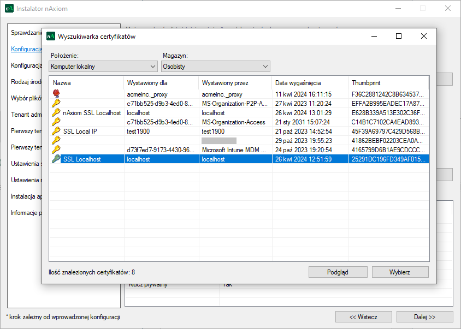Click the nA icon in the Instalator nAxiom title bar
The width and height of the screenshot is (461, 329).
coord(9,8)
